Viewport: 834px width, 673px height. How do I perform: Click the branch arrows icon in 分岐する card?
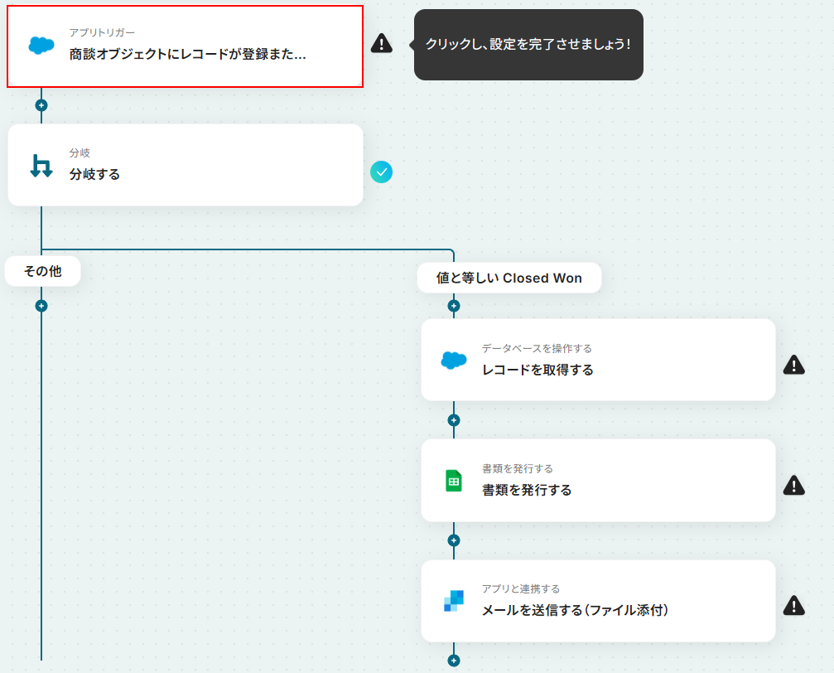click(41, 166)
